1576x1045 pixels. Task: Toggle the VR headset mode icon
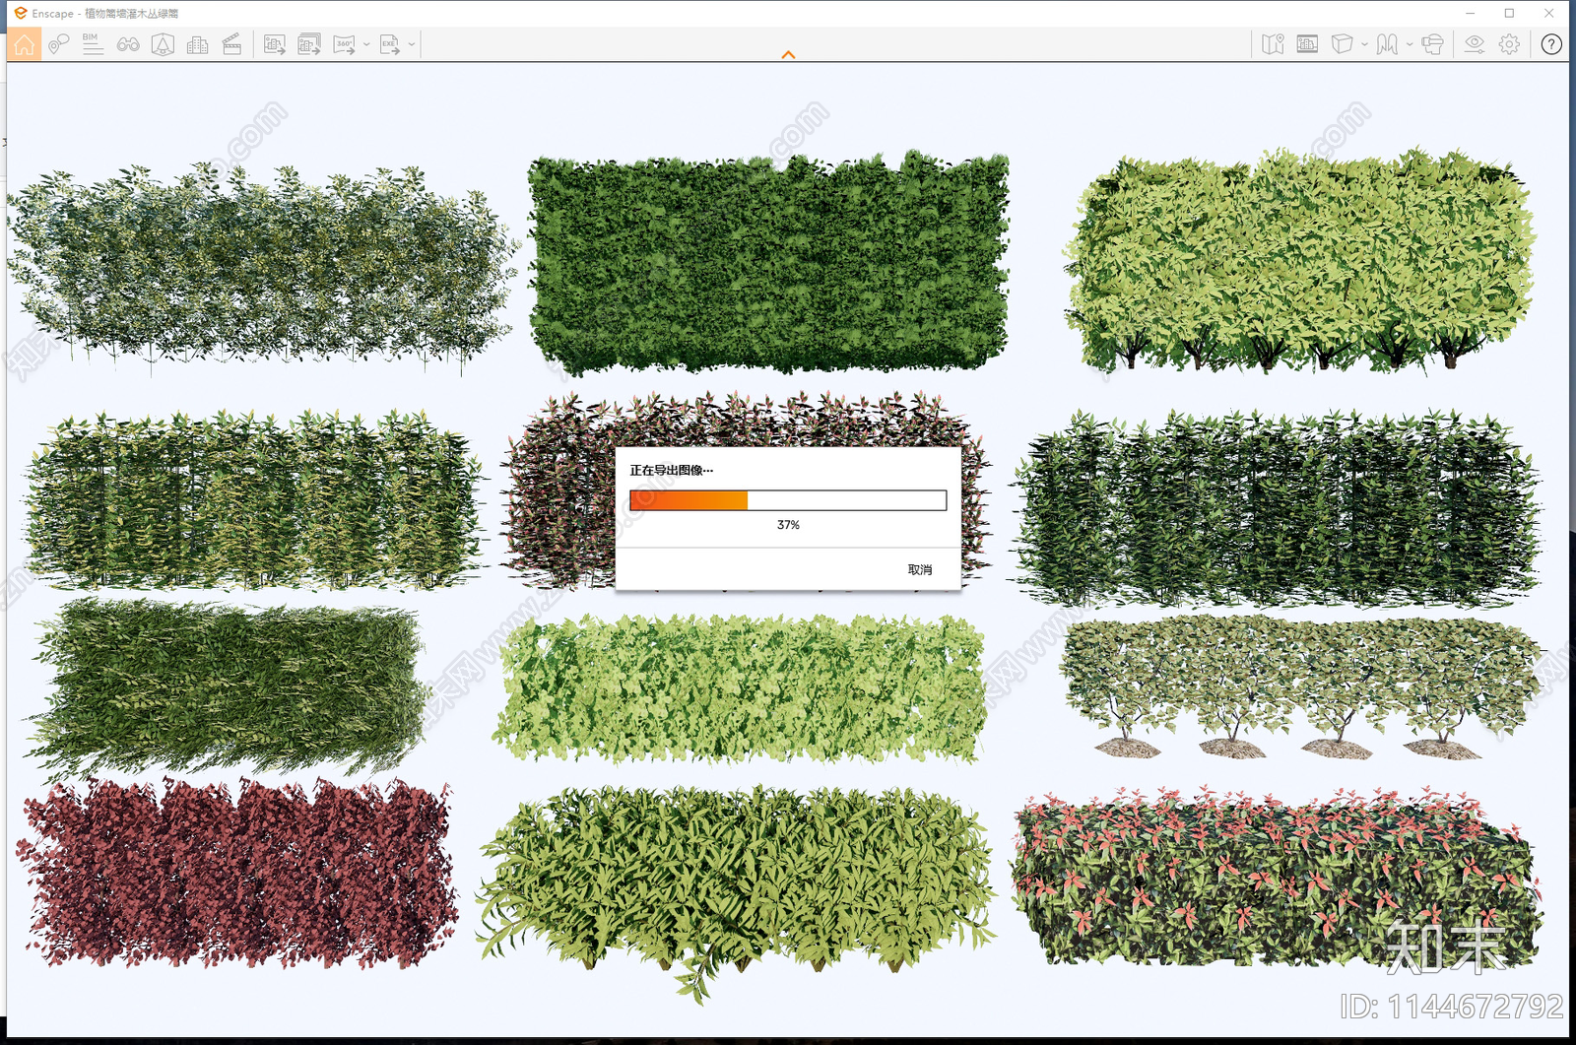pos(1433,44)
